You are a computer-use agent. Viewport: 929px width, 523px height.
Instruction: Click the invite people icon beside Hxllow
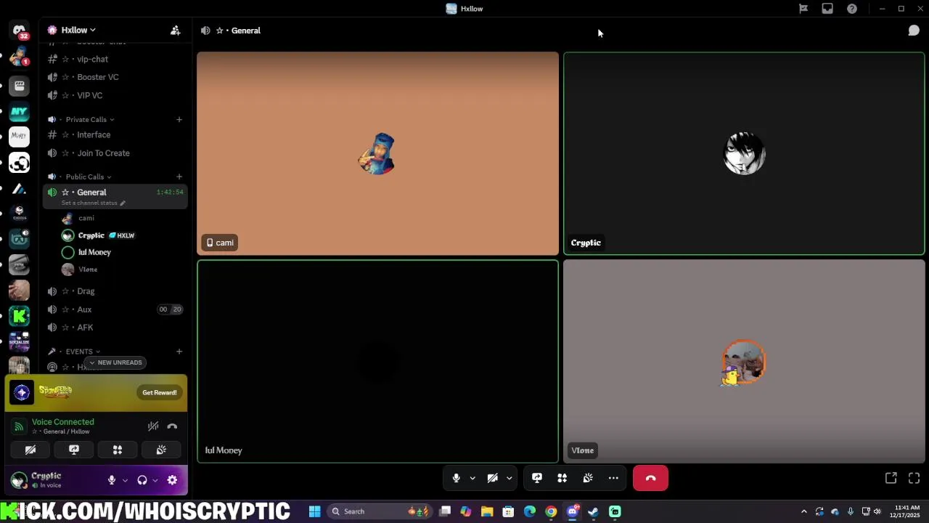click(175, 31)
